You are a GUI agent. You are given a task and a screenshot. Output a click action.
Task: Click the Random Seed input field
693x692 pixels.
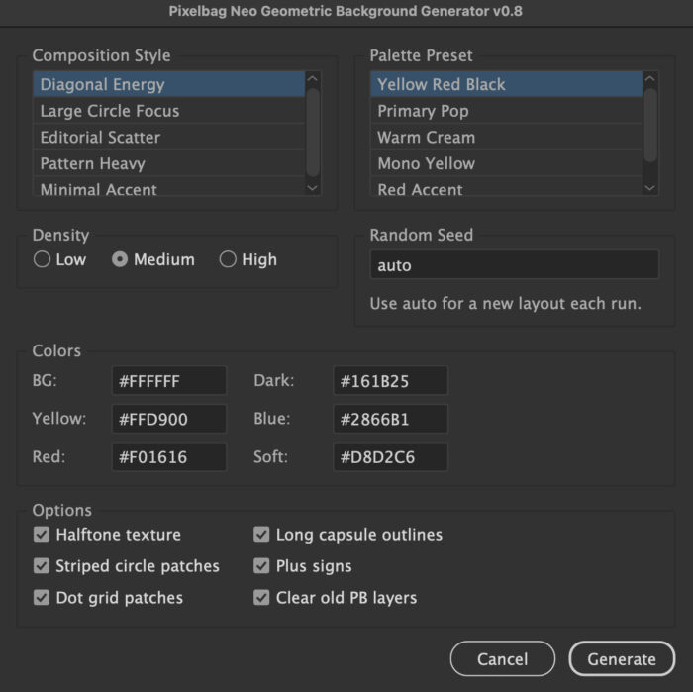click(x=515, y=265)
